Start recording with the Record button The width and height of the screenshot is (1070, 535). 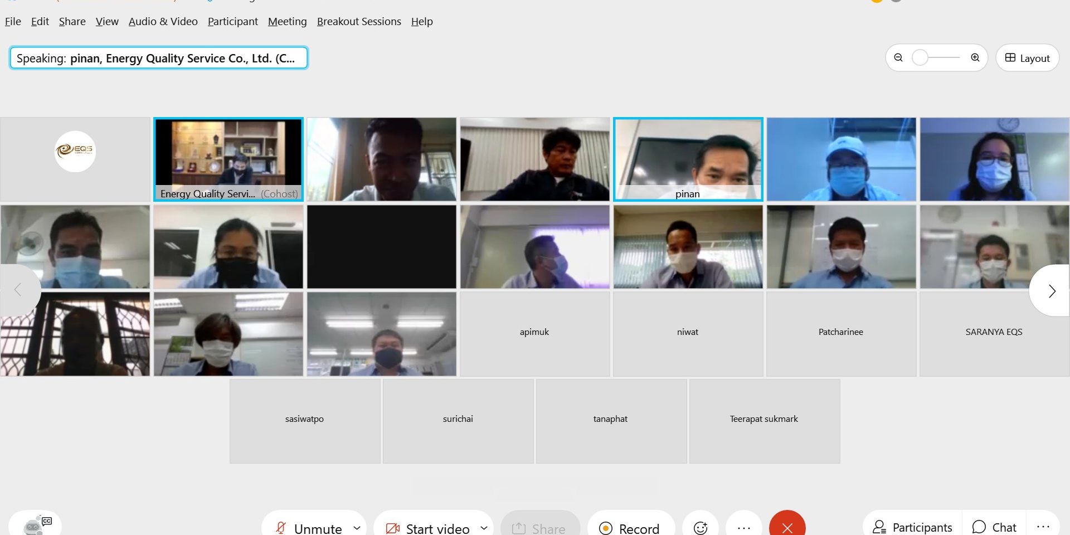click(630, 528)
